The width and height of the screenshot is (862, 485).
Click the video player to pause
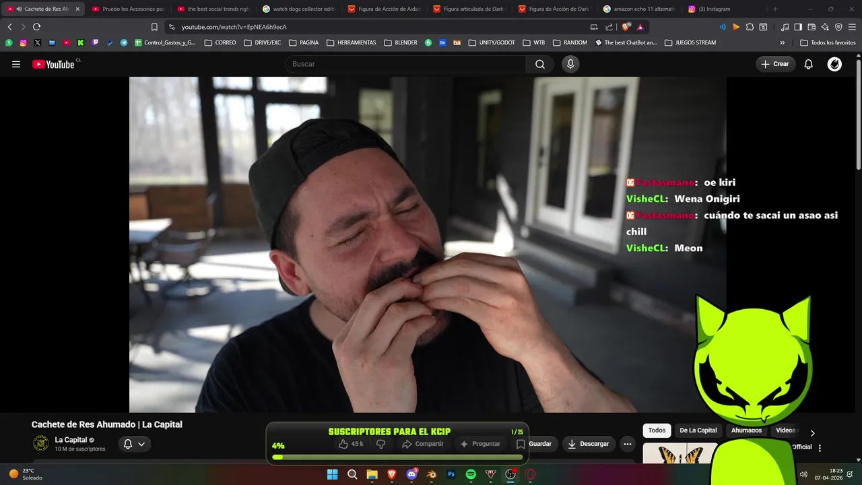428,245
